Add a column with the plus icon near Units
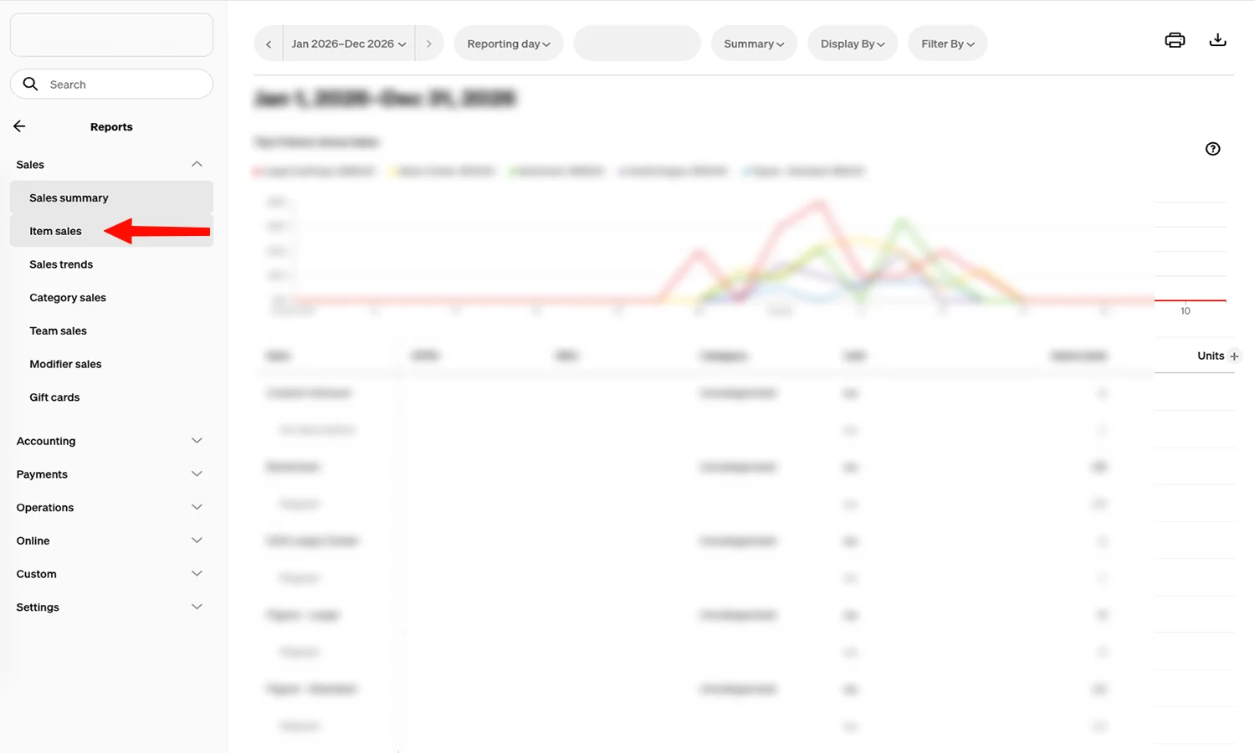The width and height of the screenshot is (1255, 753). pyautogui.click(x=1236, y=356)
